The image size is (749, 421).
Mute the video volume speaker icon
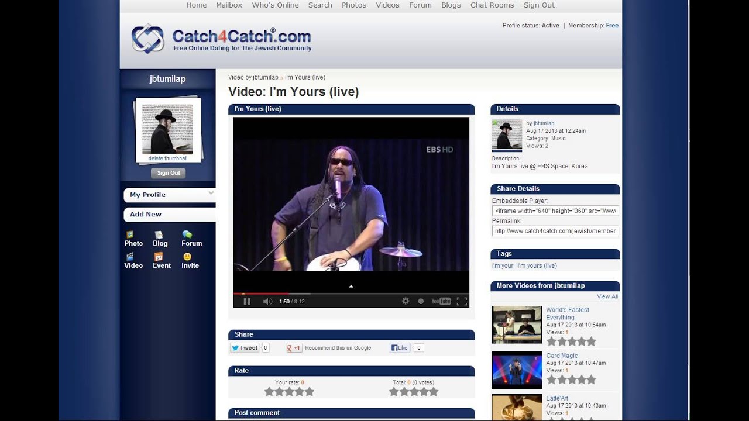pos(267,301)
